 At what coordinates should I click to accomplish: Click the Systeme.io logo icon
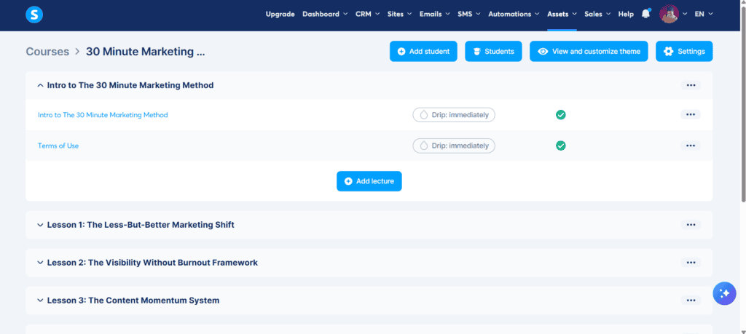[x=34, y=15]
